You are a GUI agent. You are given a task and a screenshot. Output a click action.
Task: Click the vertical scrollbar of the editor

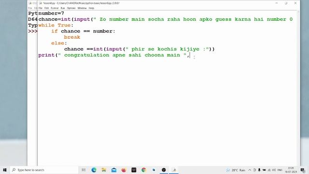click(x=298, y=88)
